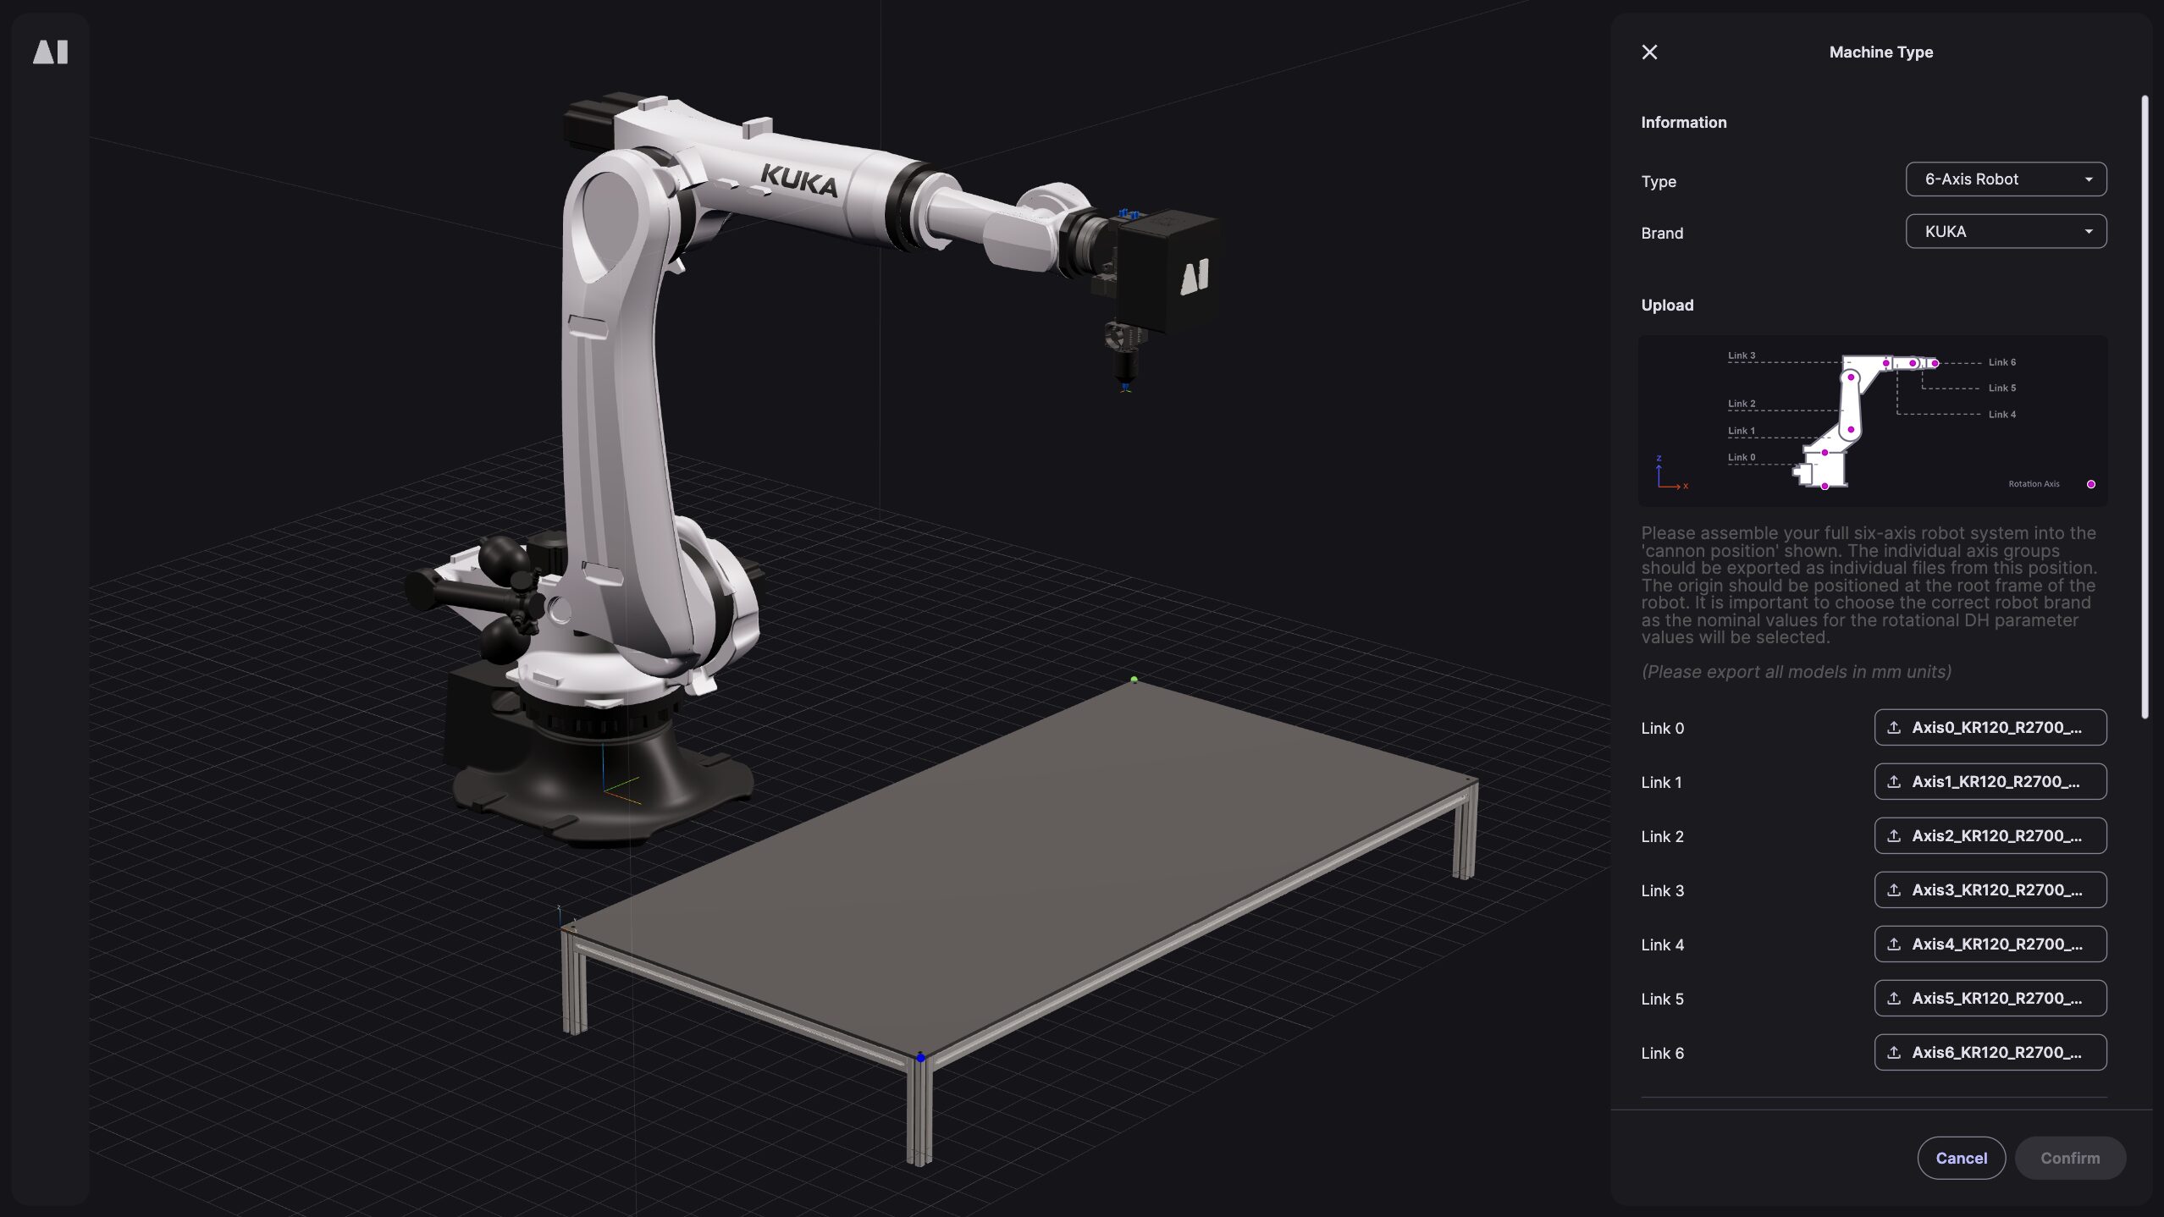
Task: Click the Rotation Axis legend dot
Action: tap(2089, 483)
